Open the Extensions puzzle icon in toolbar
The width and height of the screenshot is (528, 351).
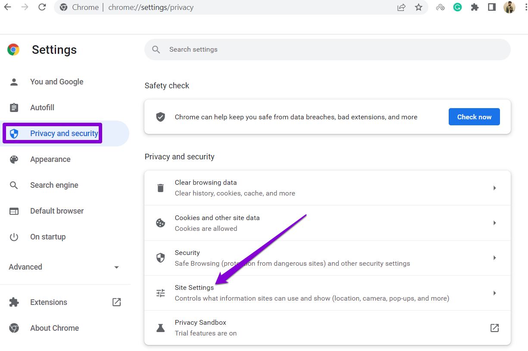point(475,7)
